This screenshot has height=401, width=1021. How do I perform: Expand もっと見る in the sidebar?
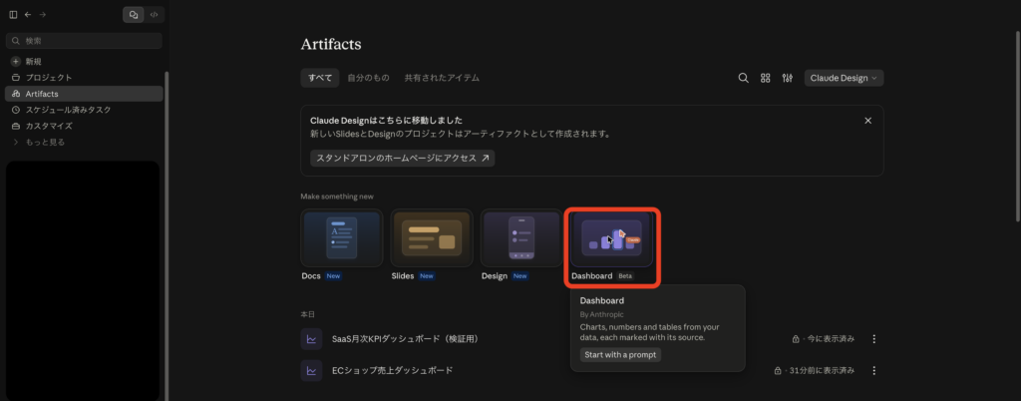[84, 142]
